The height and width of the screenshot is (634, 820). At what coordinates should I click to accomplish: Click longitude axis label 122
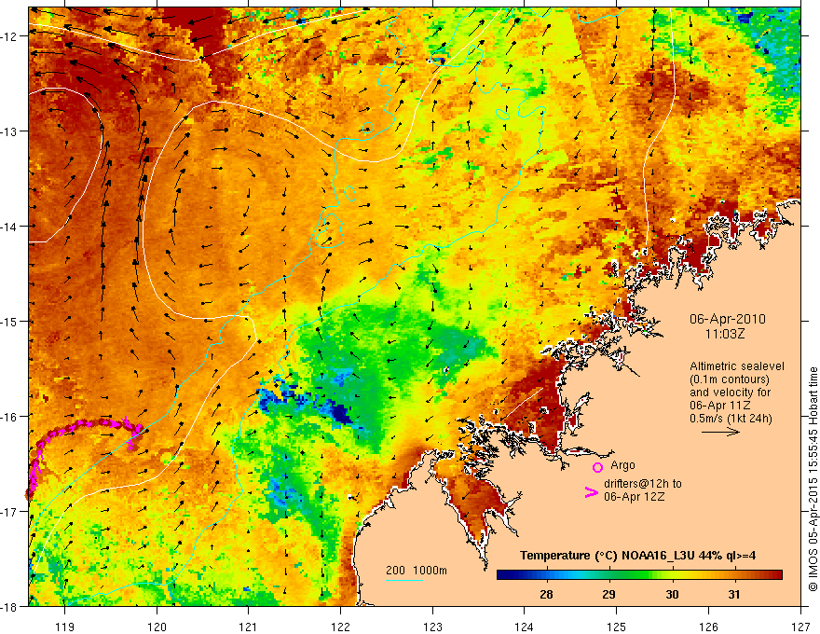340,627
